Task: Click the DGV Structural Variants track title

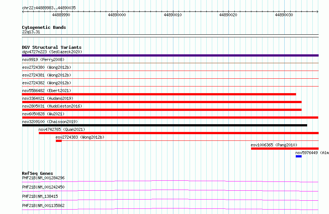Action: tap(52, 47)
